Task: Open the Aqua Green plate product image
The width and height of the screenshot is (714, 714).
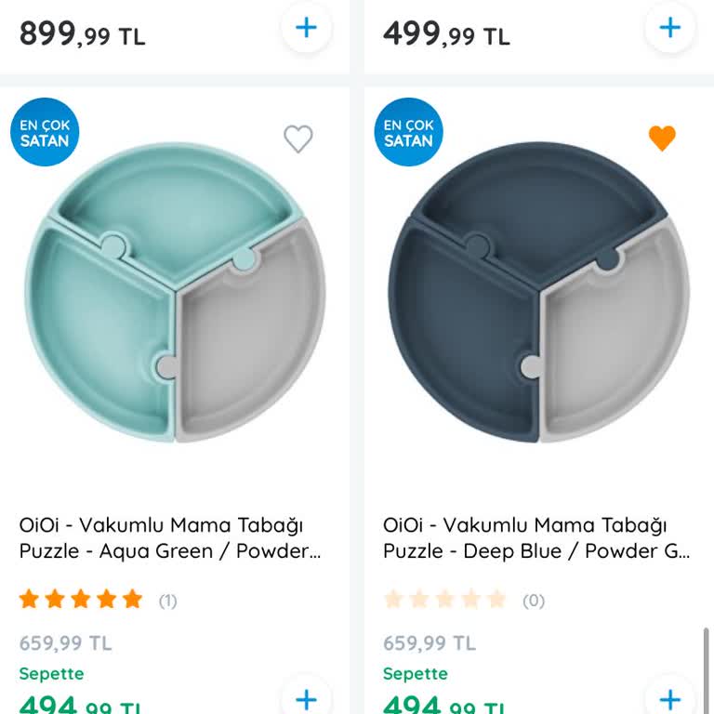Action: [175, 292]
